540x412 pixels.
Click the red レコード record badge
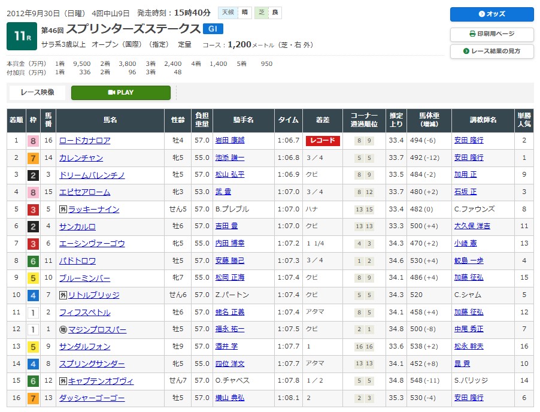[323, 141]
